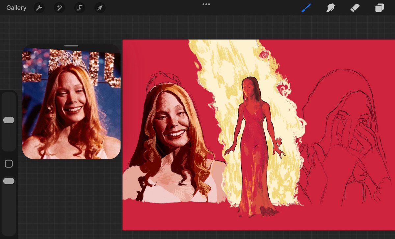Open the Gallery view
This screenshot has height=239, width=395.
pos(16,8)
